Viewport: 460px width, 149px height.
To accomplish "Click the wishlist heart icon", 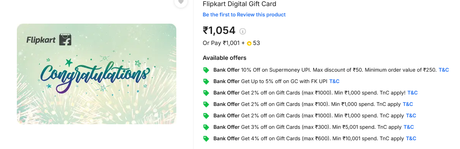I will 181,2.
